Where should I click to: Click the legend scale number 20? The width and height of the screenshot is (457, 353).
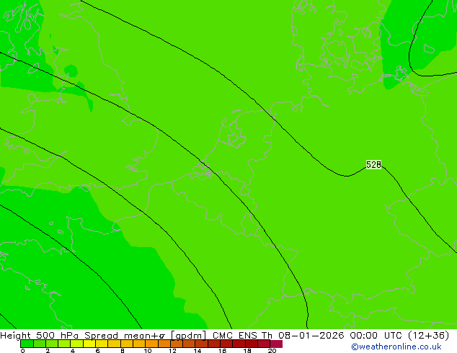[x=272, y=351]
